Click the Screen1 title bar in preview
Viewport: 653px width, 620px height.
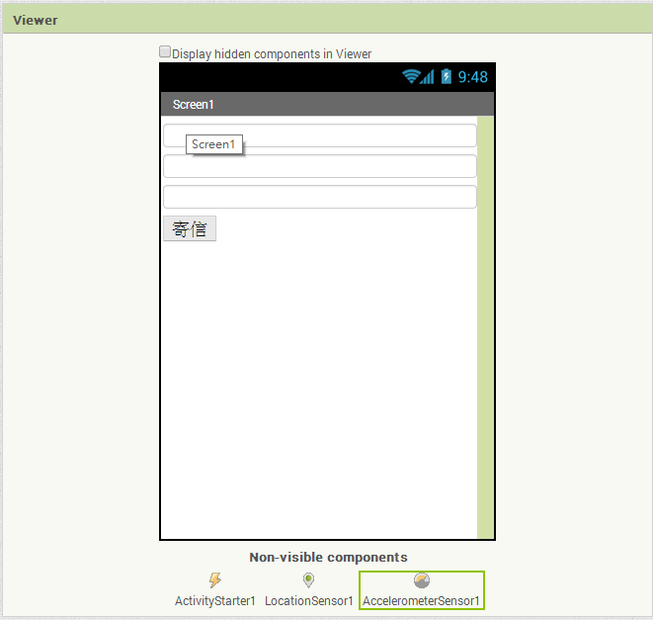[x=327, y=104]
